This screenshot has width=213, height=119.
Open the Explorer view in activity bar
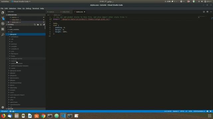pos(3,13)
